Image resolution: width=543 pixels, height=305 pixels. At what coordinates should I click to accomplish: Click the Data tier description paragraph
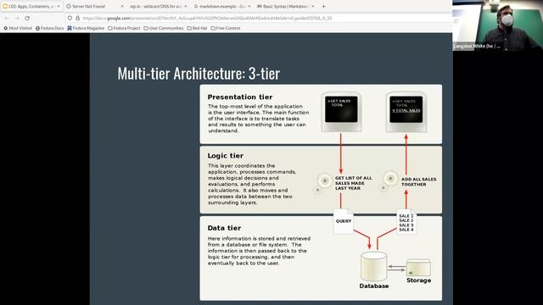tap(259, 251)
